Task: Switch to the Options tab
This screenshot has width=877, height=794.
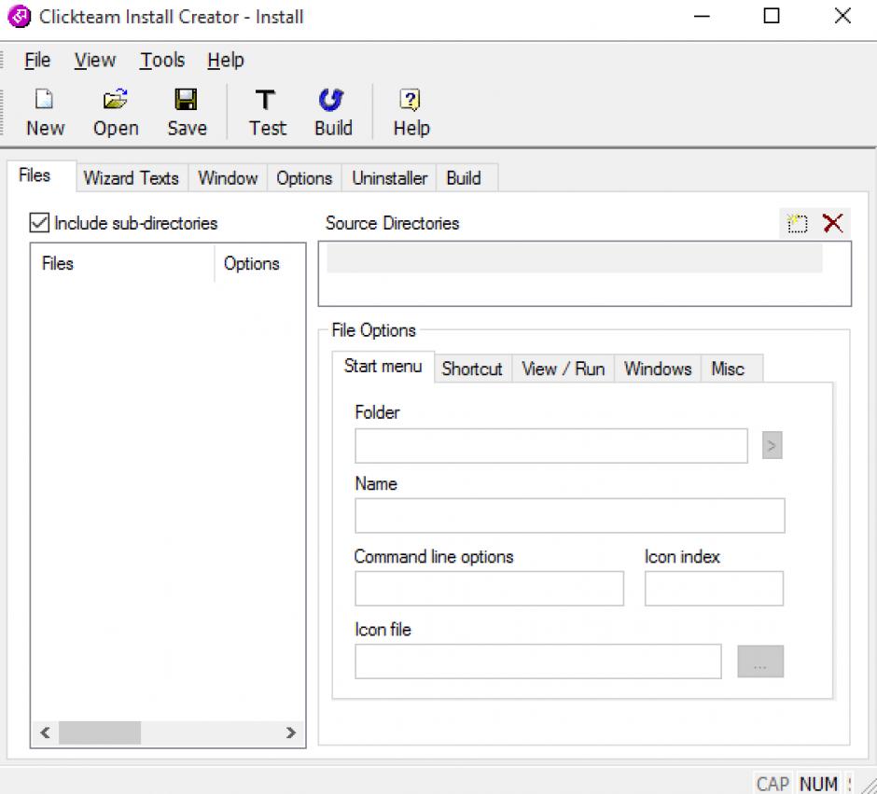Action: 304,178
